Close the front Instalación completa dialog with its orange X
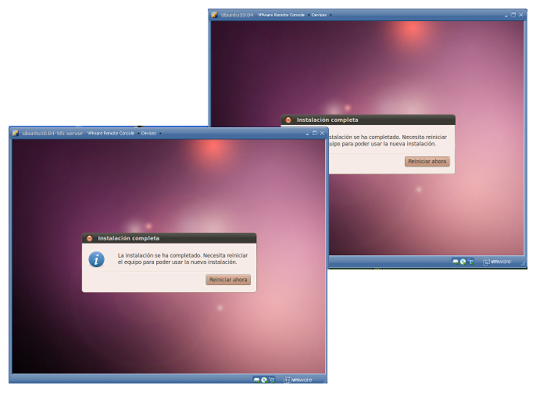Viewport: 540px width, 396px height. [x=90, y=238]
